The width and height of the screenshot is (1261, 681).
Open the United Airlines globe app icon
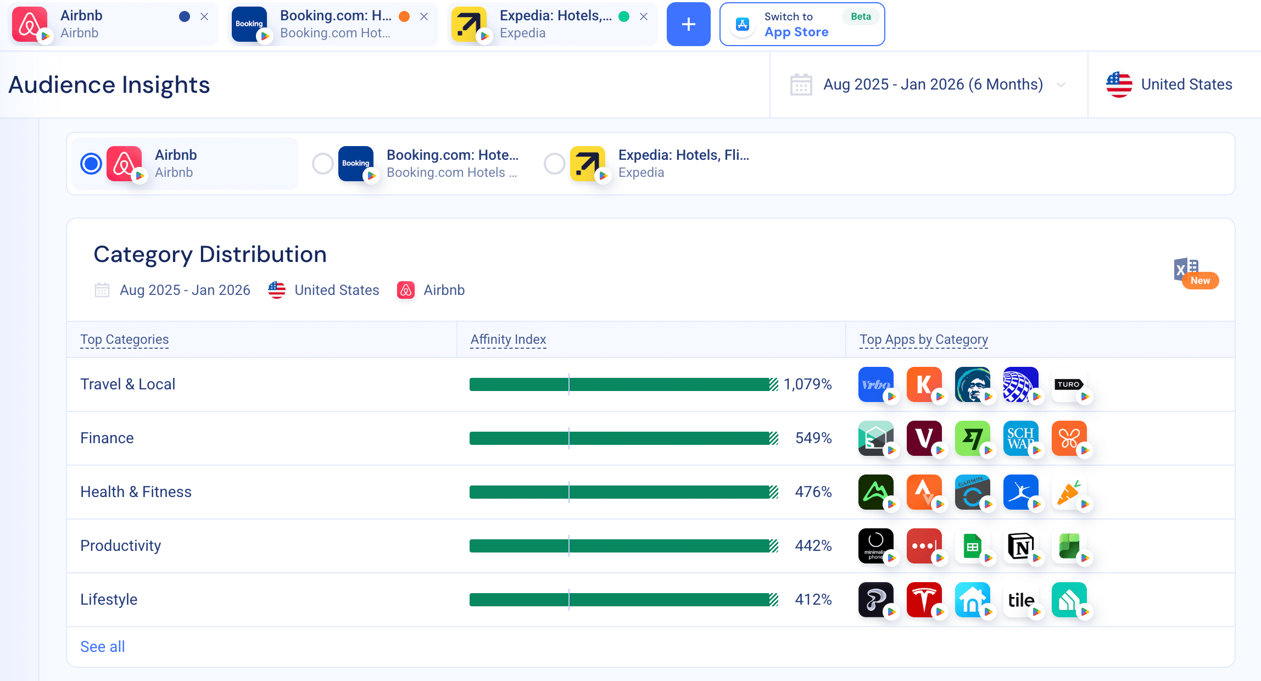coord(1020,384)
